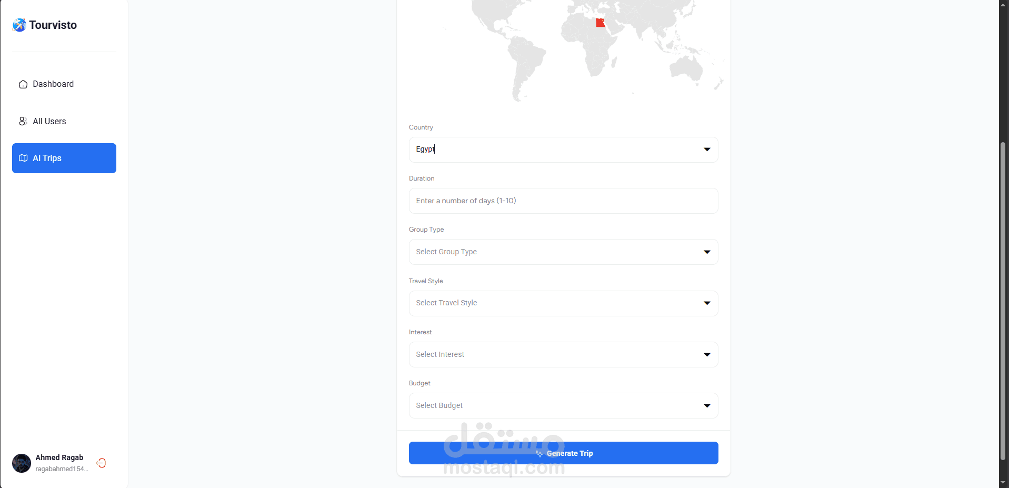1009x488 pixels.
Task: Click Ahmed Ragab's profile avatar
Action: pyautogui.click(x=22, y=463)
